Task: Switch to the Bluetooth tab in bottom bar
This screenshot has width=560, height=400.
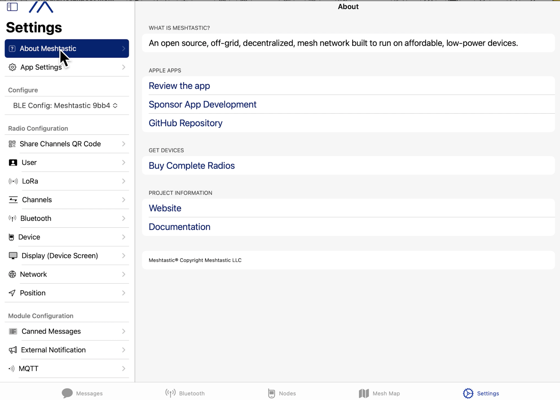Action: click(x=185, y=393)
